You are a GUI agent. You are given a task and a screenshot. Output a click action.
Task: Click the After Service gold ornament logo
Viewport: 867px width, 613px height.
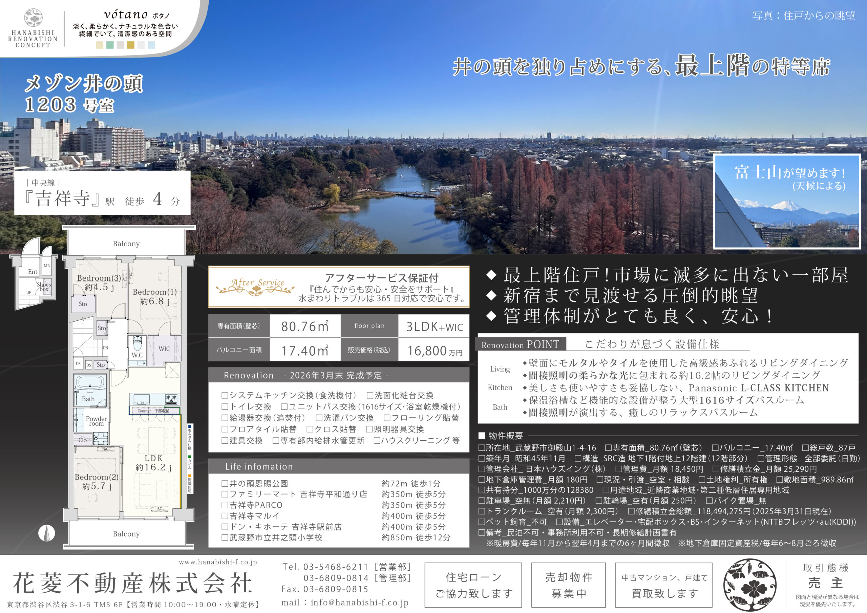256,287
